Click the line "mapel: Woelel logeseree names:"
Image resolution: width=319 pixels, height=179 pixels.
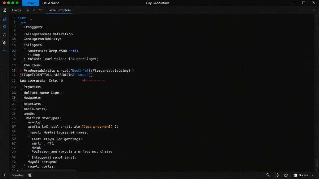[x=59, y=132]
